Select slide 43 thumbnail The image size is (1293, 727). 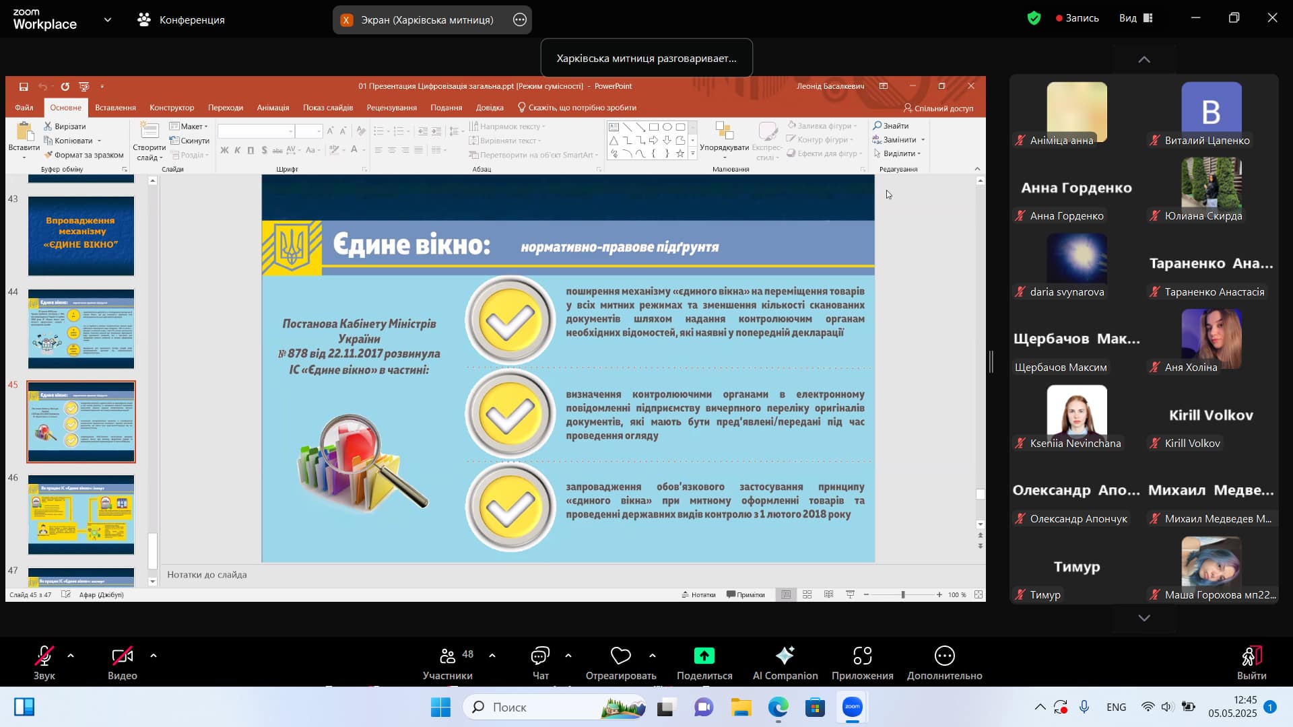coord(81,236)
